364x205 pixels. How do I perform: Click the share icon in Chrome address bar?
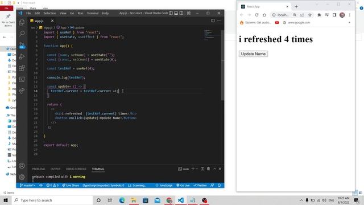click(x=302, y=15)
